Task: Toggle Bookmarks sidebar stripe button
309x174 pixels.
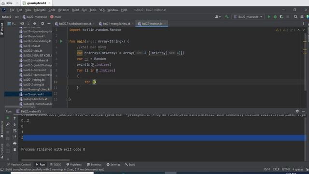Action: (2, 129)
